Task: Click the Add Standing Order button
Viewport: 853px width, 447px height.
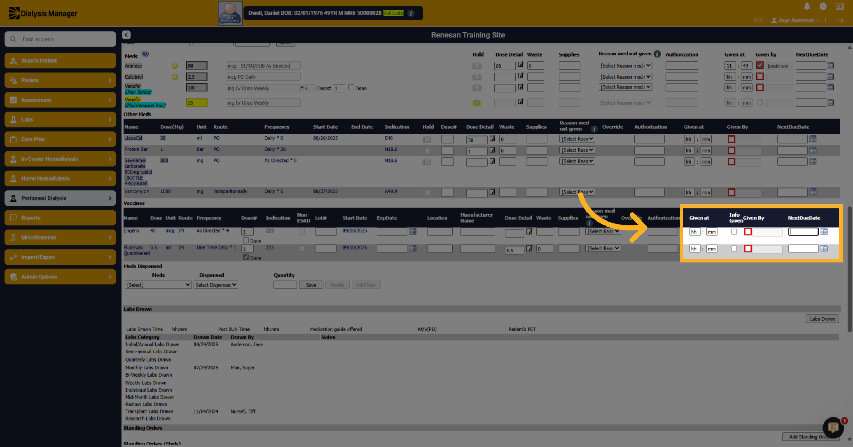Action: point(810,437)
